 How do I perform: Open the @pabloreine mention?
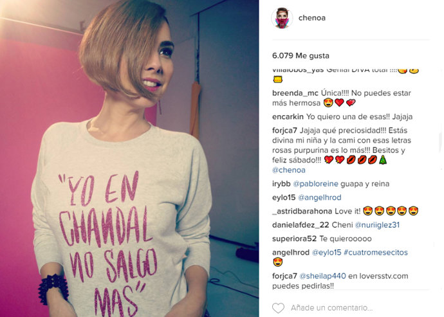click(315, 184)
